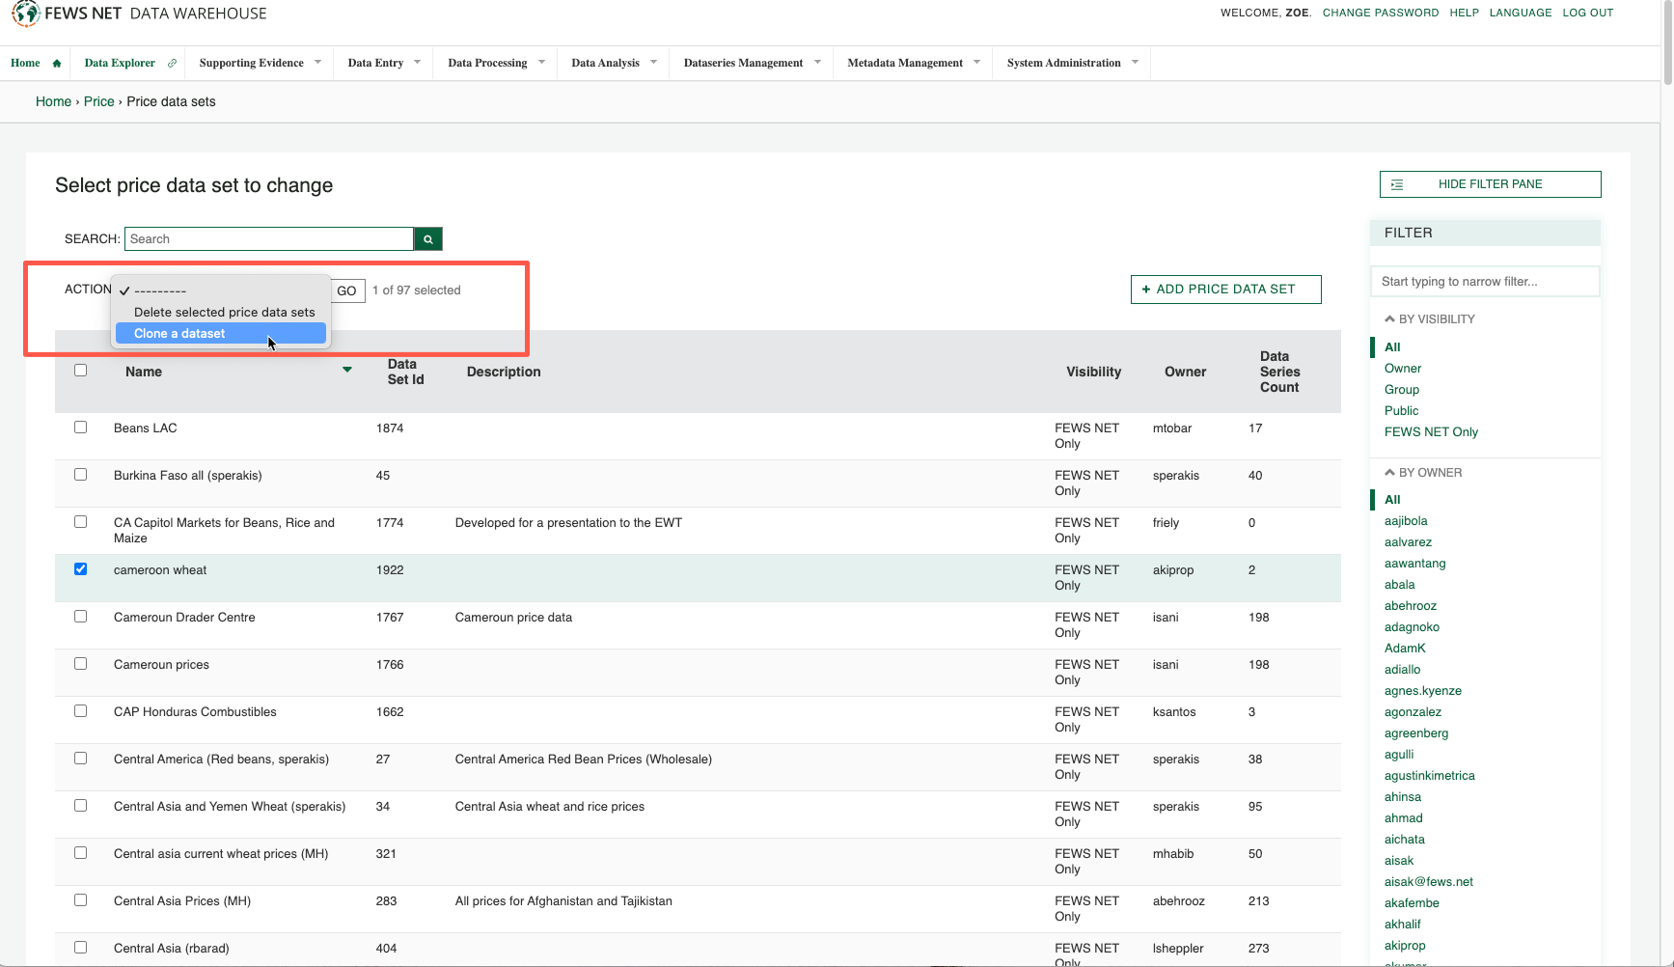Image resolution: width=1674 pixels, height=967 pixels.
Task: Check the Beans LAC row checkbox
Action: [x=80, y=427]
